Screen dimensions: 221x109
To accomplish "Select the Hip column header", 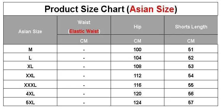I will [x=137, y=27].
